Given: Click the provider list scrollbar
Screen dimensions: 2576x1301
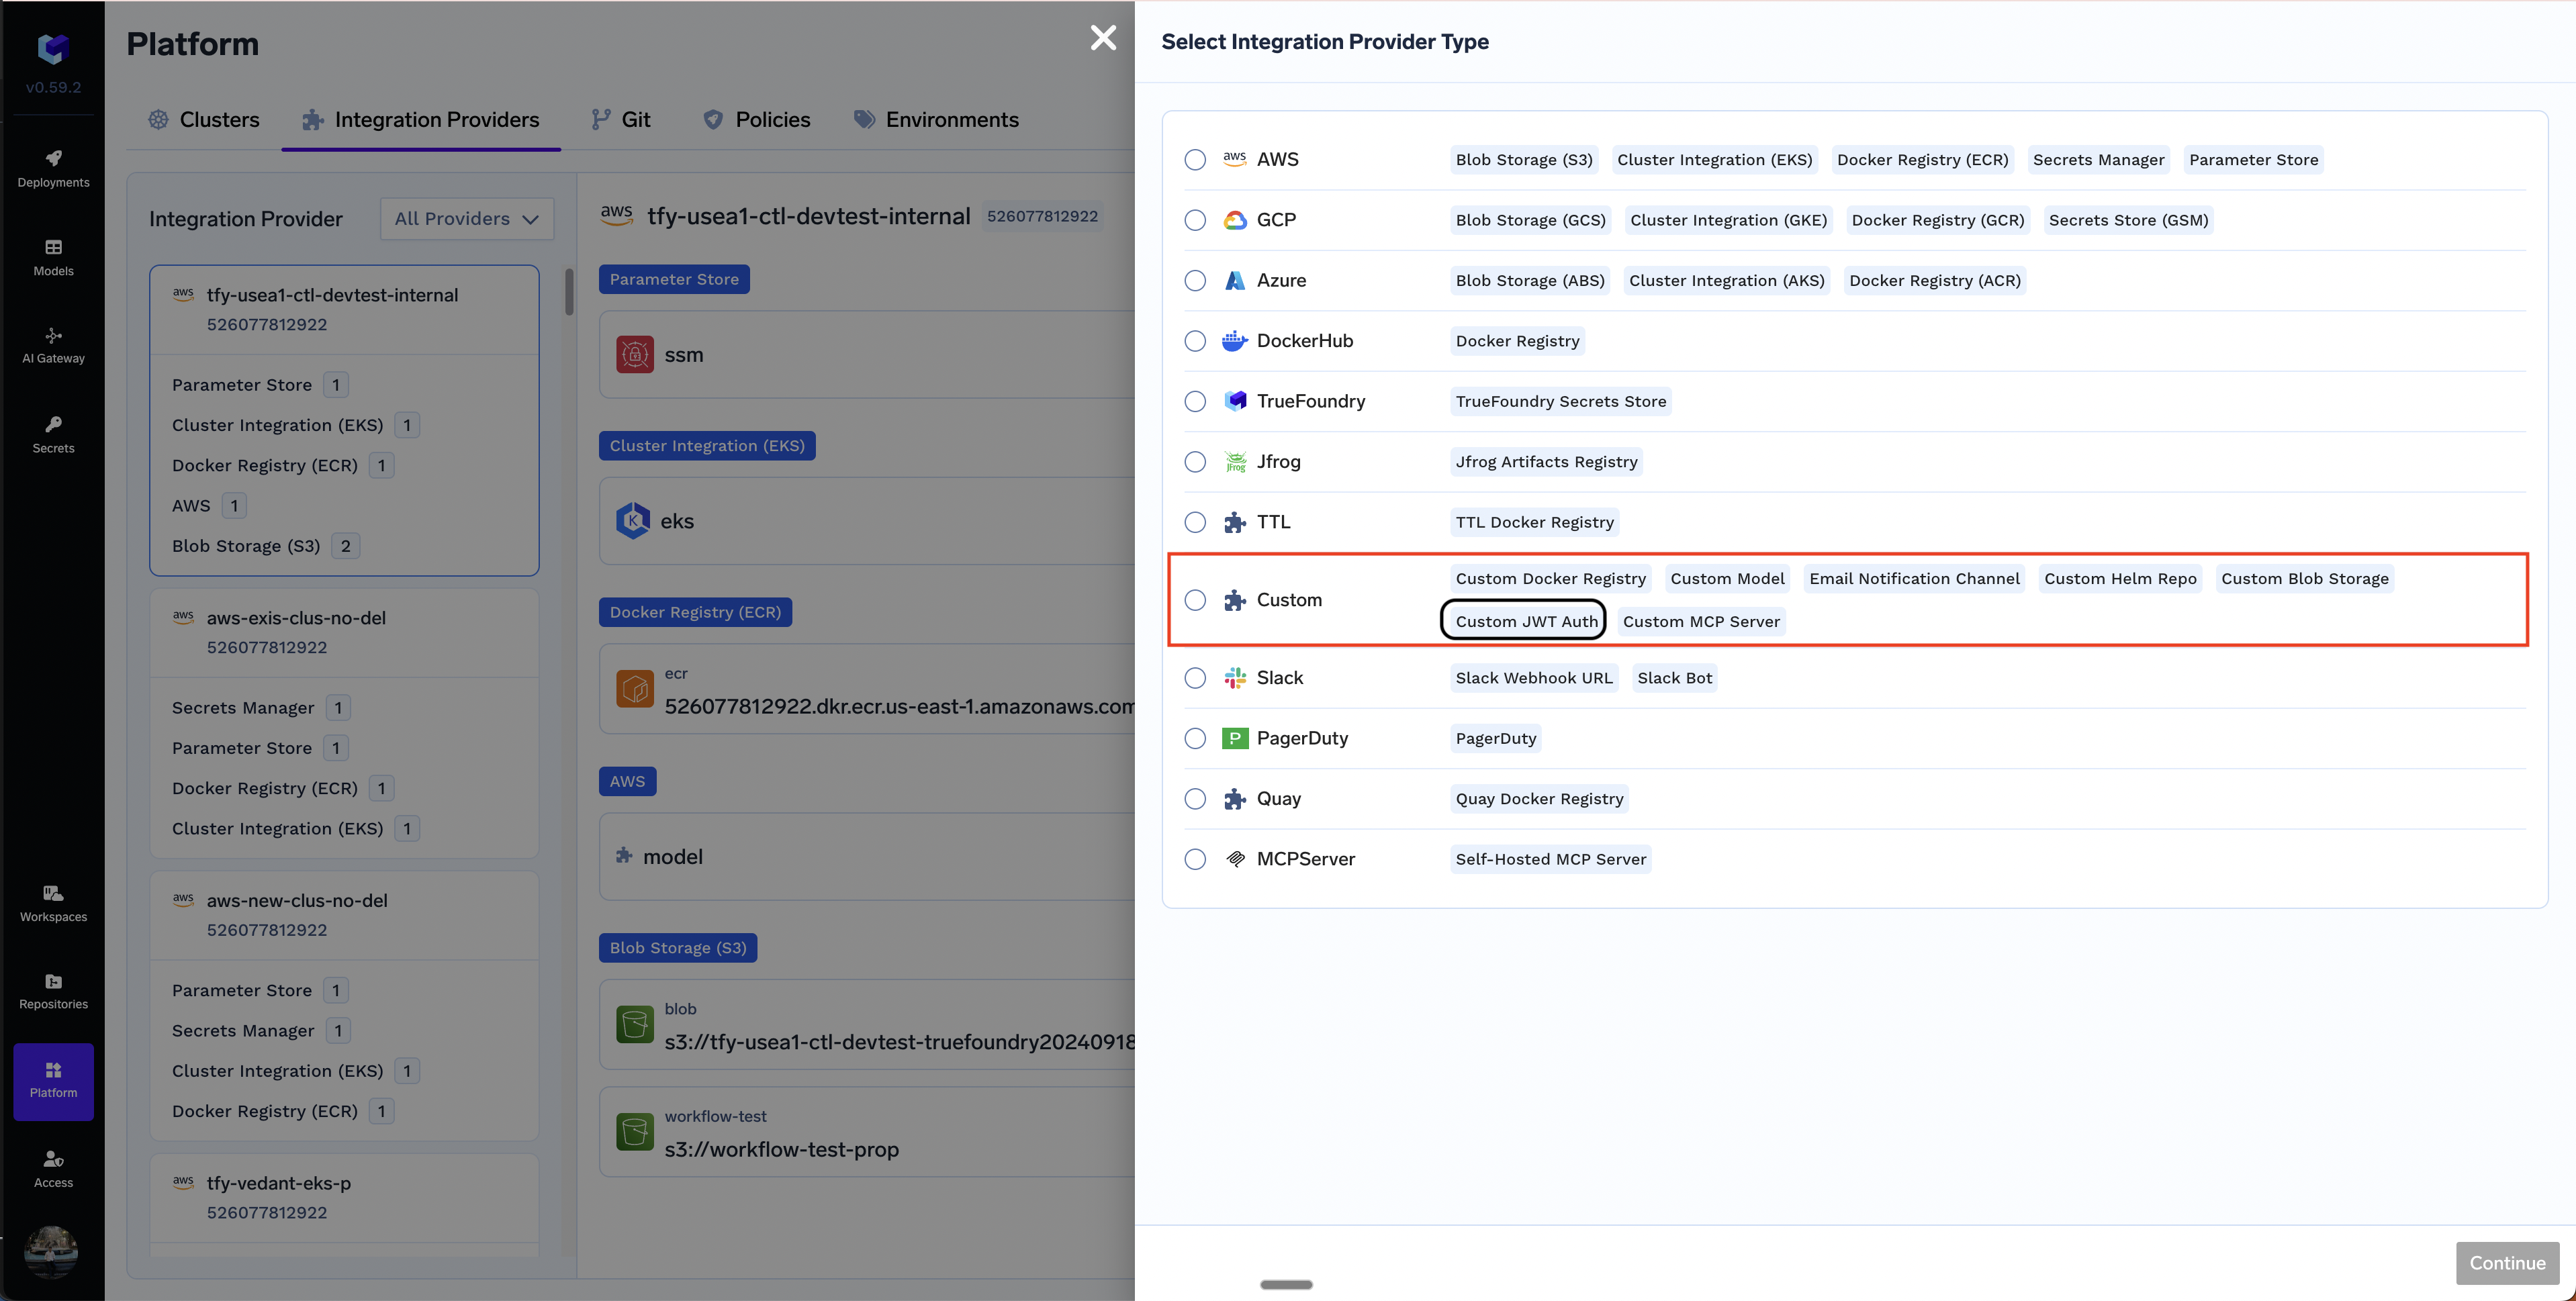Looking at the screenshot, I should (x=569, y=292).
